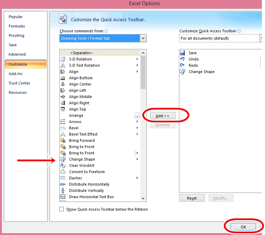Click the Align Middle icon
Screen dimensions: 265x235
coord(63,97)
